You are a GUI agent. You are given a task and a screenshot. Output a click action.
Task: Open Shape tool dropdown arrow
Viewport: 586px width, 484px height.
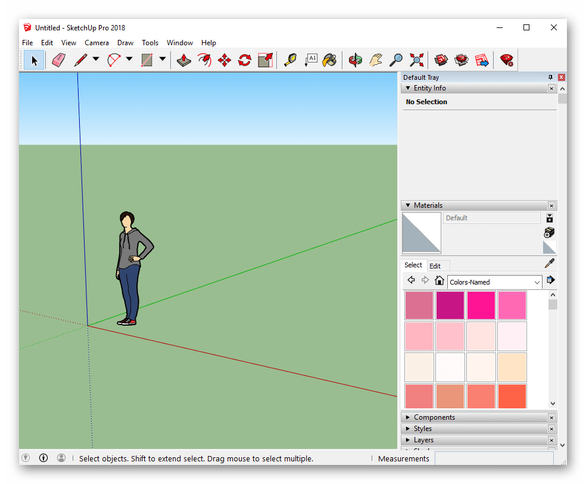pyautogui.click(x=163, y=59)
